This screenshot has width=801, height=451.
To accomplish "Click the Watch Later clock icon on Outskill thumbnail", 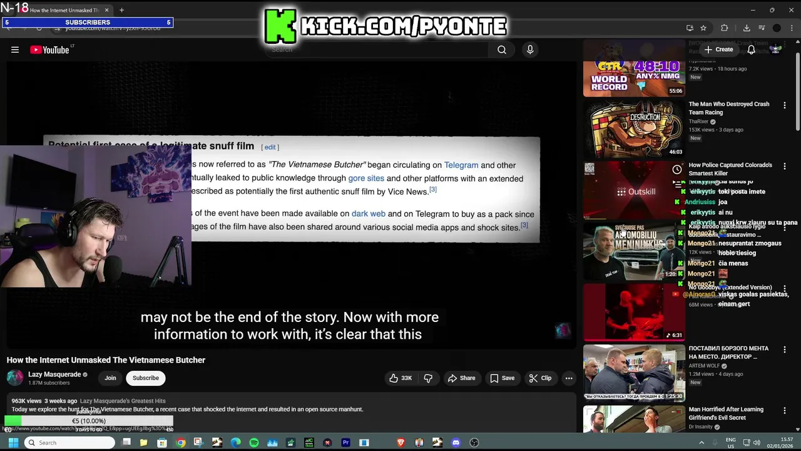I will [676, 170].
